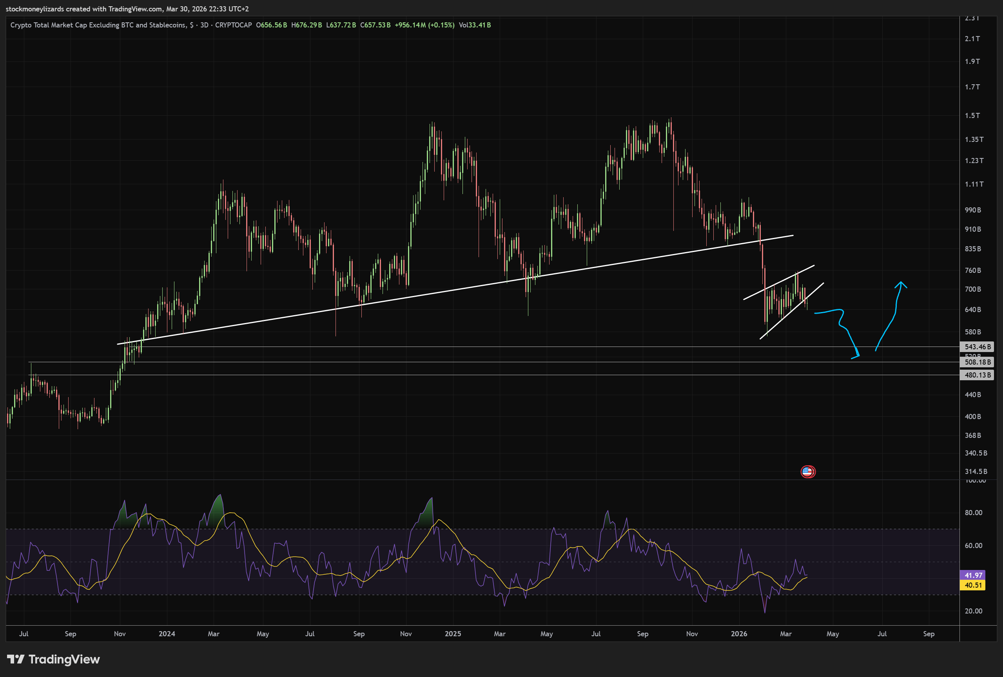Click the purple RSI value label 41.97
This screenshot has width=1003, height=677.
973,575
